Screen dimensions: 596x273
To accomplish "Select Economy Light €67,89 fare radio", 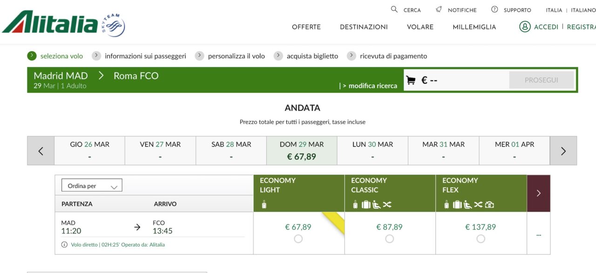I will click(x=298, y=239).
